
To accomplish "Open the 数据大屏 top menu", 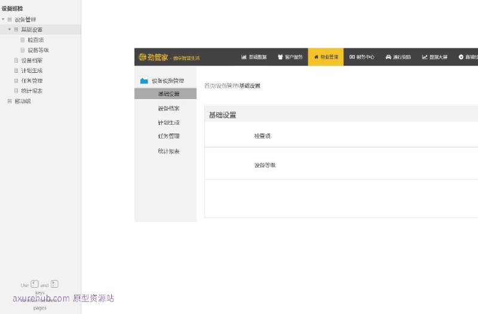I will (x=435, y=57).
